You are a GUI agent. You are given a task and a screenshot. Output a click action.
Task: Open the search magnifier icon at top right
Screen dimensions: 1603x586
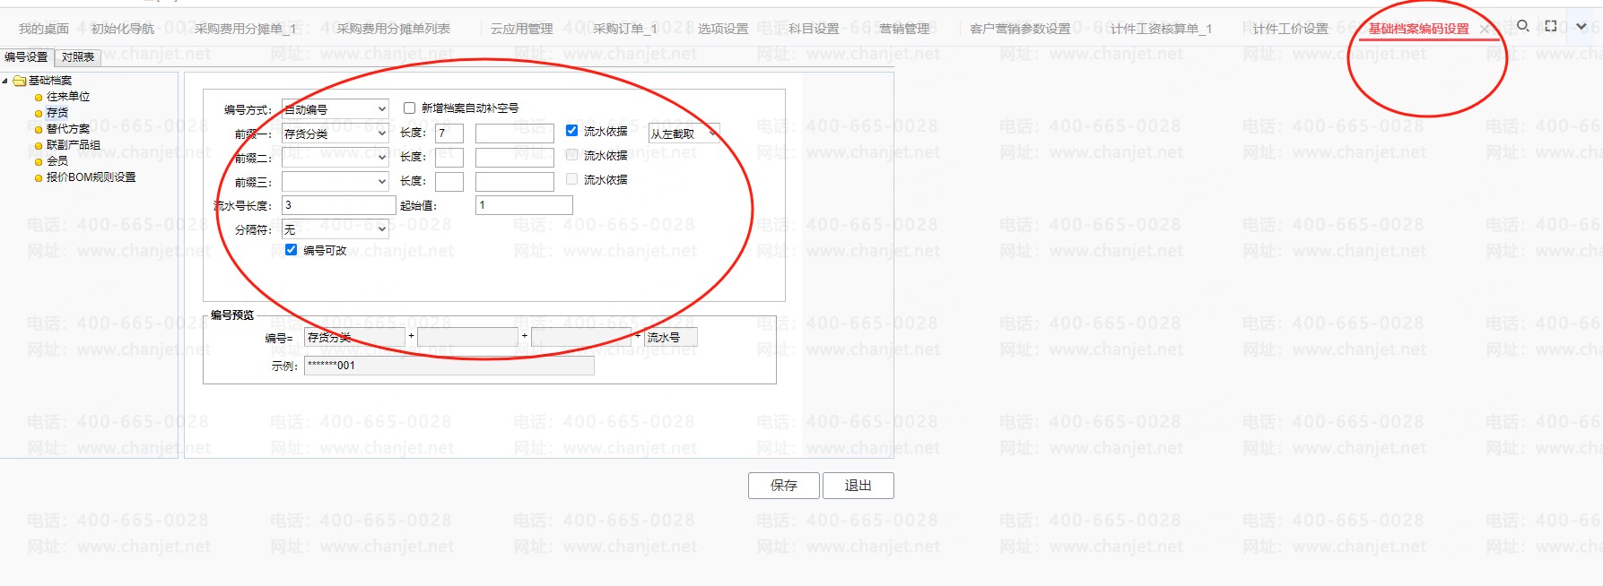1522,26
